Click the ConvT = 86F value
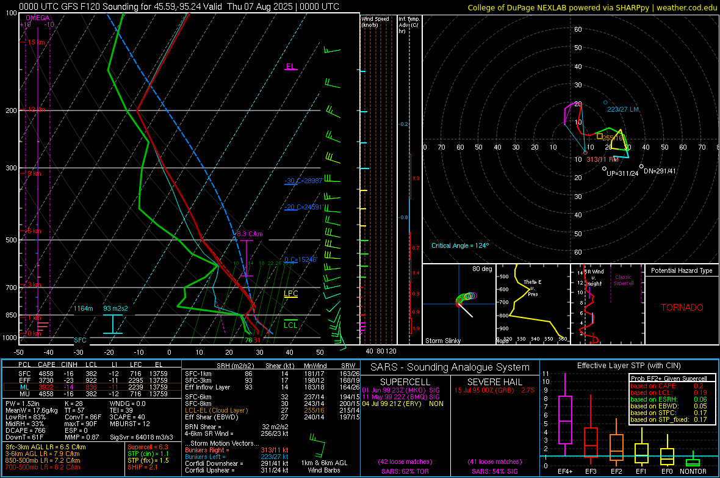The height and width of the screenshot is (478, 720). click(82, 417)
